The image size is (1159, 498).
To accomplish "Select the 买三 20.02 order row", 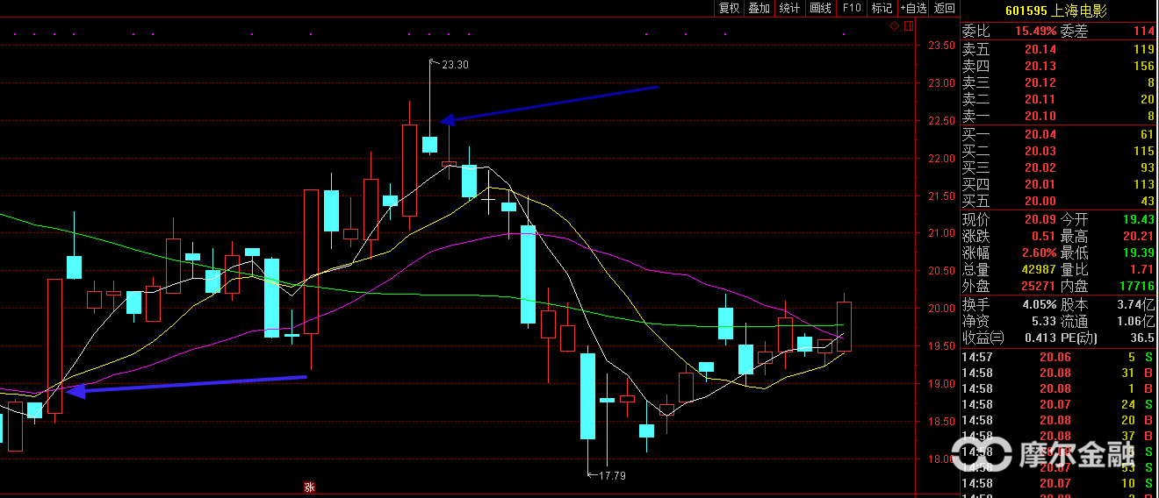I will [x=1060, y=167].
